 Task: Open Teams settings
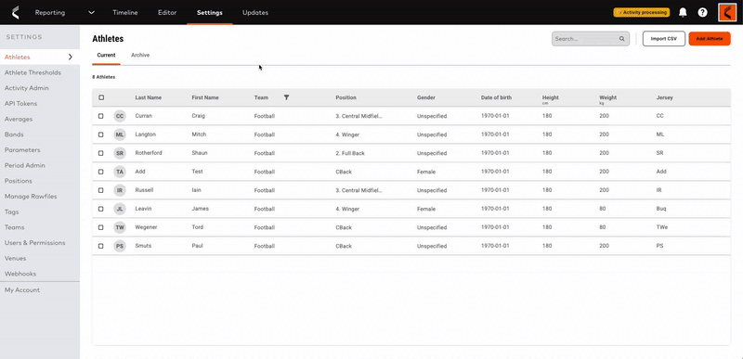pos(14,227)
